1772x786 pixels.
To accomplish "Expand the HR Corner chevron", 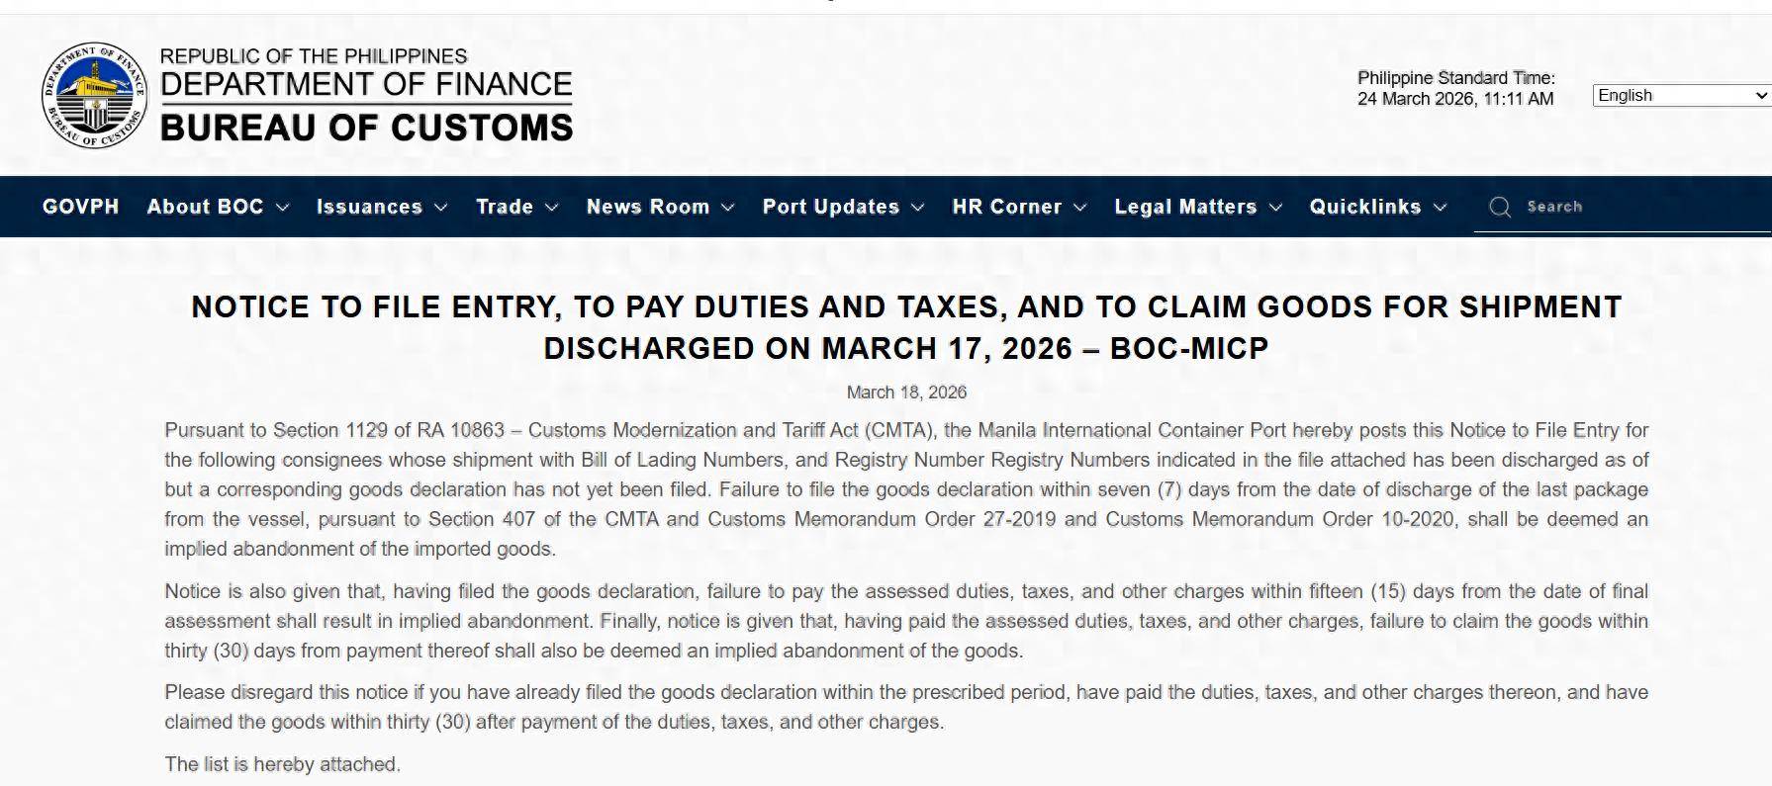I will 1080,208.
